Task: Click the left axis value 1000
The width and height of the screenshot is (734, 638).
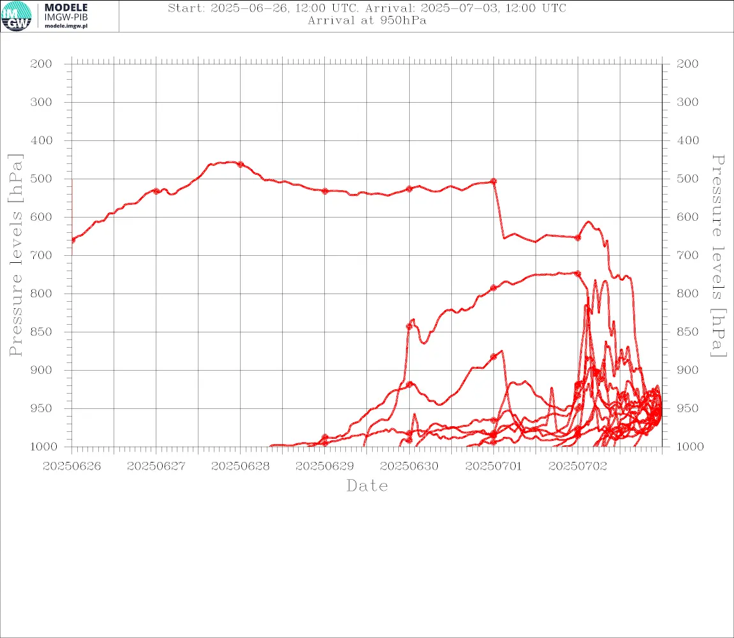Action: pos(44,447)
